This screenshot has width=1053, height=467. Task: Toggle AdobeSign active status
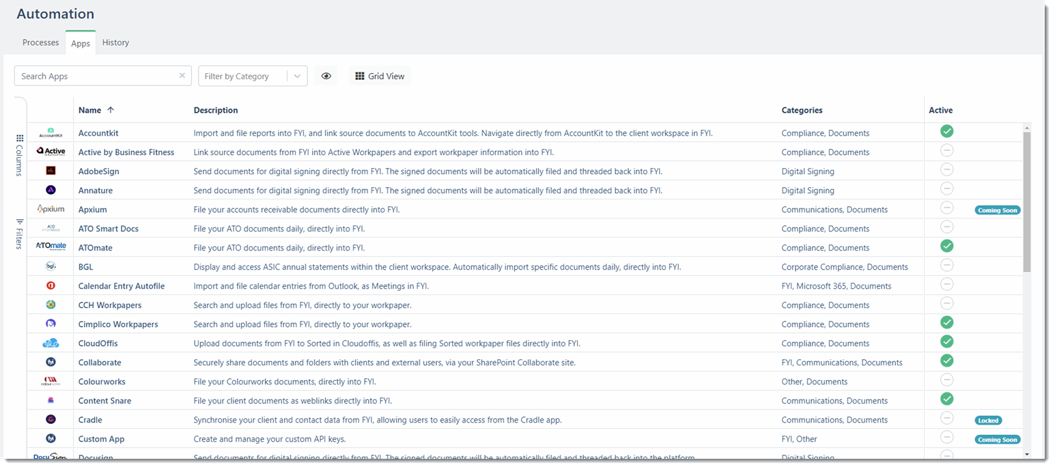(946, 169)
